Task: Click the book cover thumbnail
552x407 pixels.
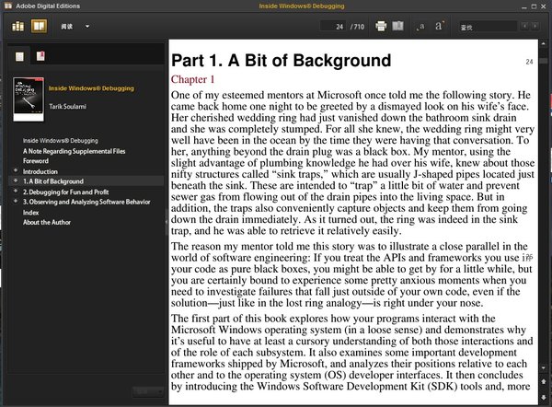Action: [29, 99]
